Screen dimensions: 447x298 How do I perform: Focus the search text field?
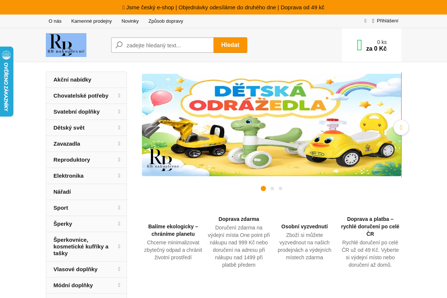(168, 45)
